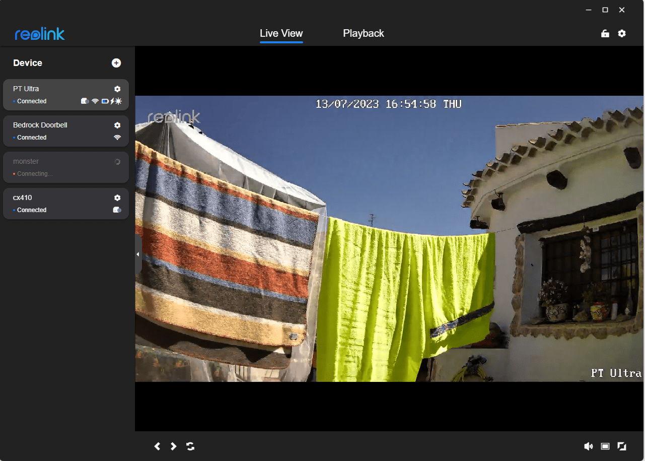645x461 pixels.
Task: Switch the screen layout view
Action: 605,446
